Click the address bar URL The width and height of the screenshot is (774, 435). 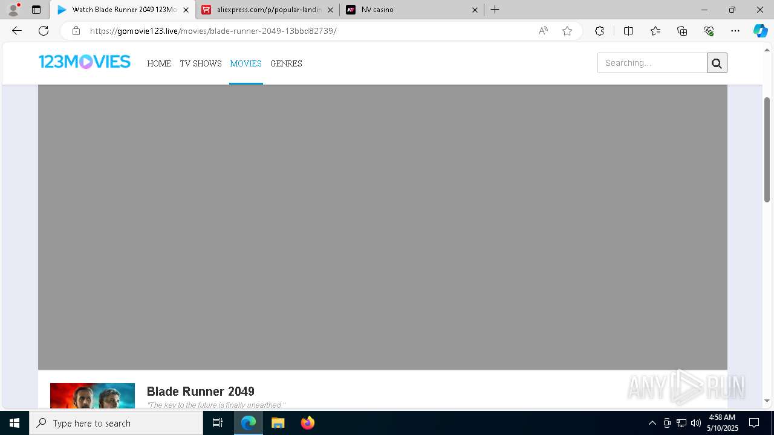[213, 31]
